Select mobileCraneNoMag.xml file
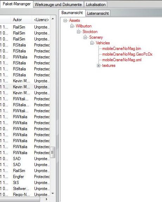 pos(122,60)
